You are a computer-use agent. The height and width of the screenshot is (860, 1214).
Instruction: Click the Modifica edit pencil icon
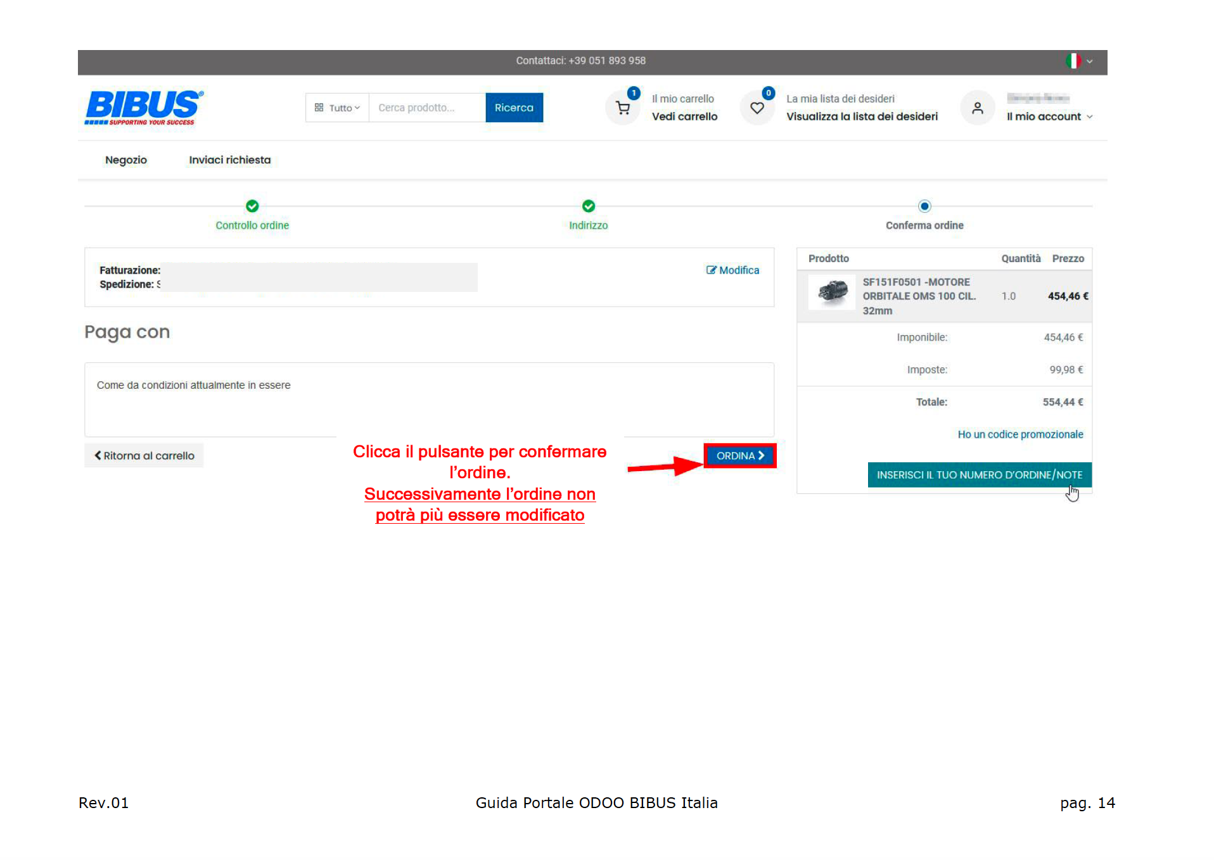[x=711, y=270]
